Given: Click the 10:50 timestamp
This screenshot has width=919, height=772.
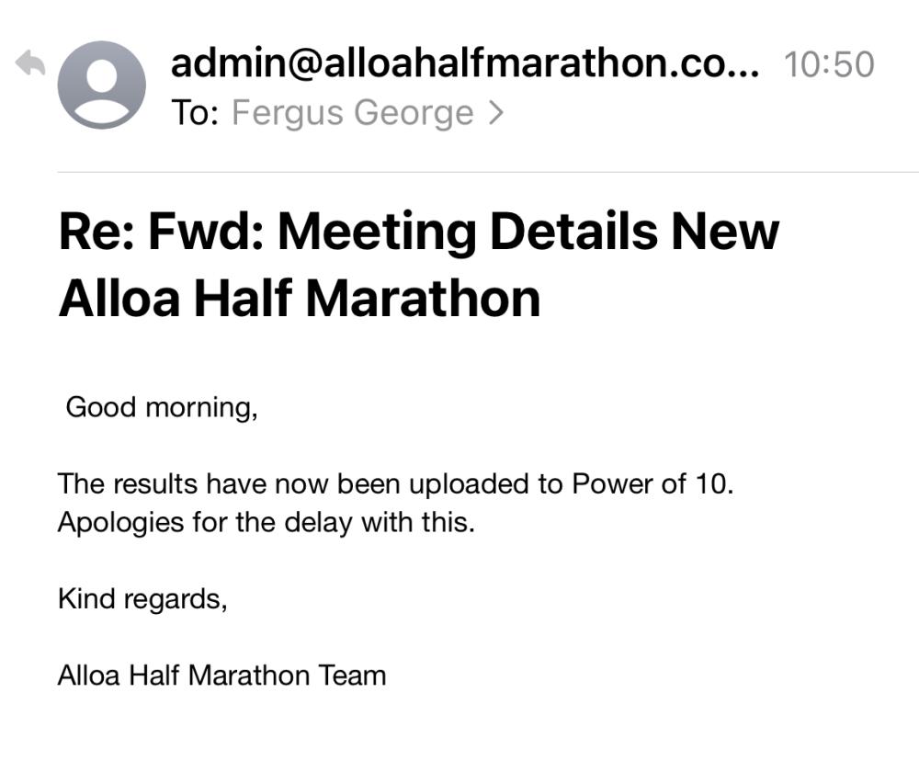Looking at the screenshot, I should pos(829,64).
